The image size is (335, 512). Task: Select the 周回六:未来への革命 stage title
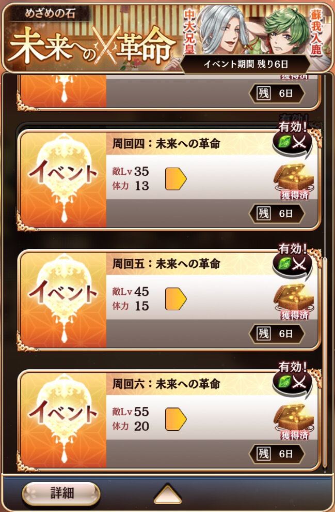(166, 384)
